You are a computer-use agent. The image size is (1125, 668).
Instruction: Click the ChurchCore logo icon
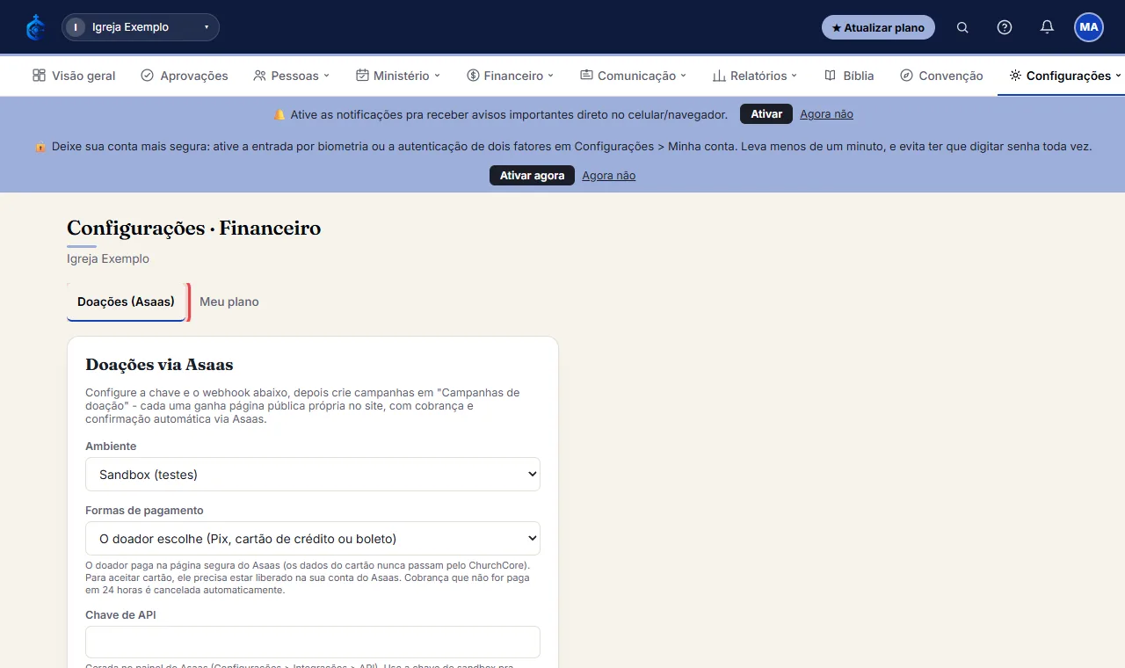point(35,27)
